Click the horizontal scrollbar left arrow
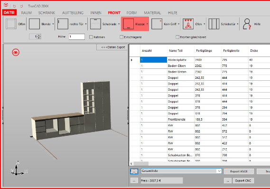The image size is (270, 189). [131, 163]
